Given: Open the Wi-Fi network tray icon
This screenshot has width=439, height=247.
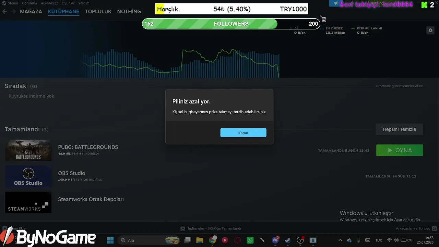Looking at the screenshot, I should [x=389, y=240].
